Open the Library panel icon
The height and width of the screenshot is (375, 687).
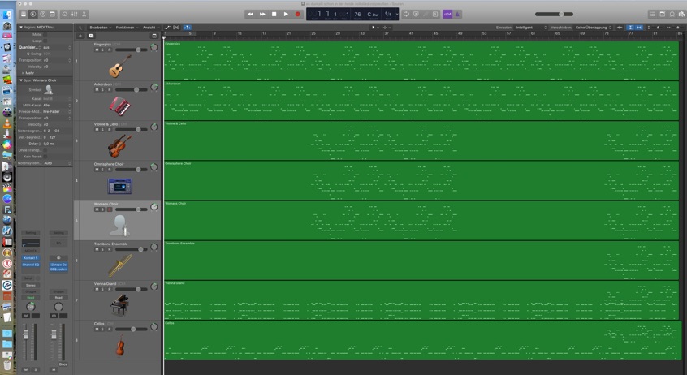click(x=24, y=14)
